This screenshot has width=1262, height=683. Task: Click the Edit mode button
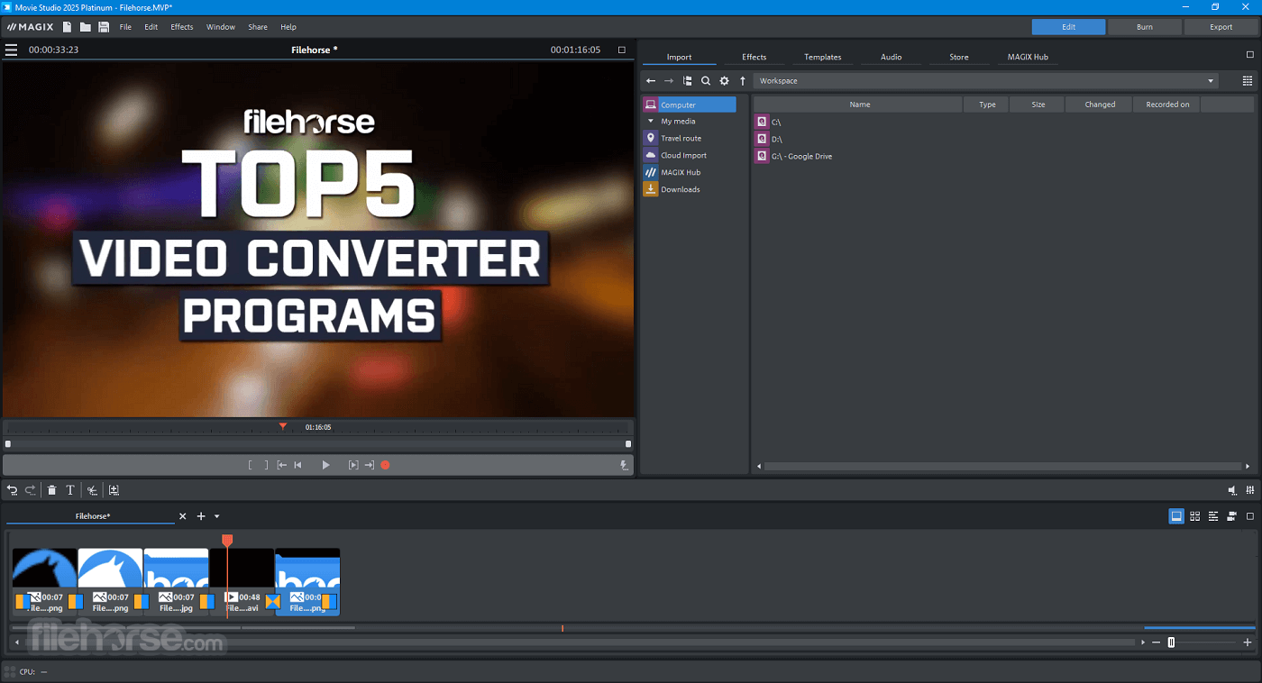pos(1069,27)
